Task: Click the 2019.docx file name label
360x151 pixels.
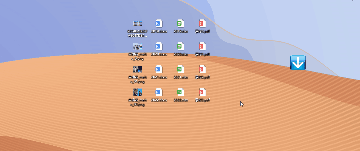Action: click(159, 31)
